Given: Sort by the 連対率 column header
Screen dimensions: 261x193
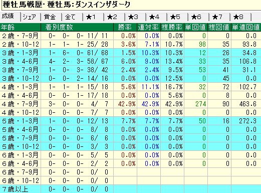Looking at the screenshot, I should [149, 27].
